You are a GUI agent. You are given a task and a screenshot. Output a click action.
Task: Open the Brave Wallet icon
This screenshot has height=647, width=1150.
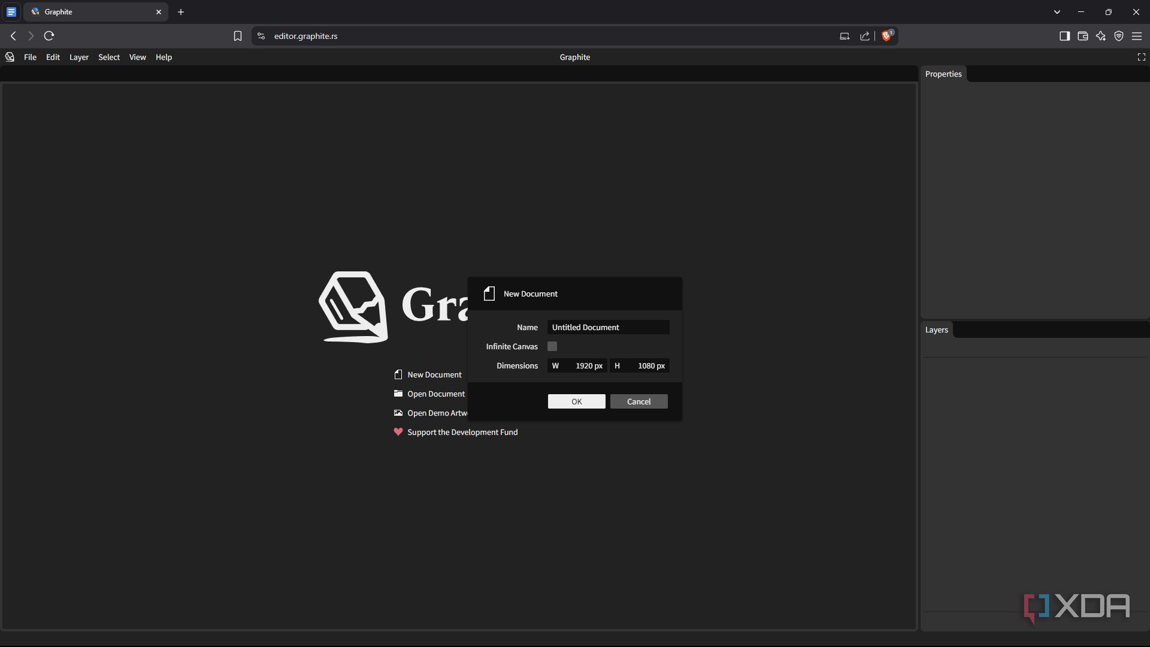tap(1082, 36)
